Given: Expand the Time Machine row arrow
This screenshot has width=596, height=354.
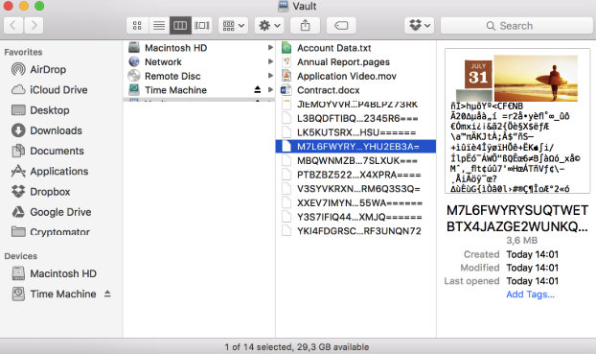Looking at the screenshot, I should [270, 90].
